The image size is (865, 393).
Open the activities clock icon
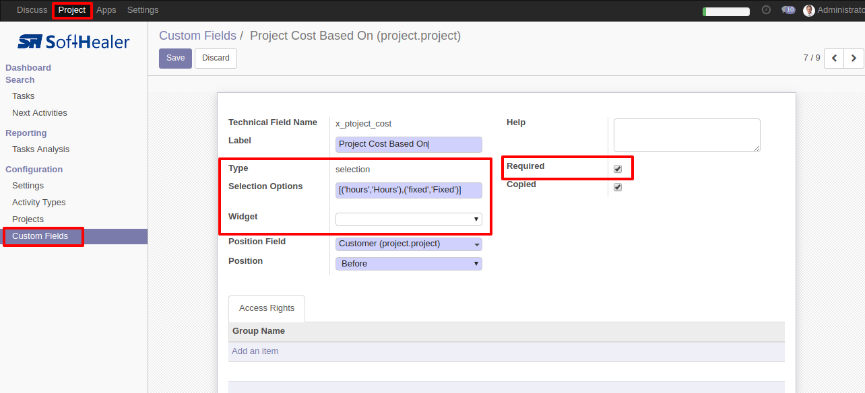tap(766, 10)
